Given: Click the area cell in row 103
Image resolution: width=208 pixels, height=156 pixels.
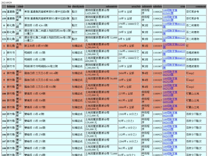Looking at the screenshot, I should point(129,114).
